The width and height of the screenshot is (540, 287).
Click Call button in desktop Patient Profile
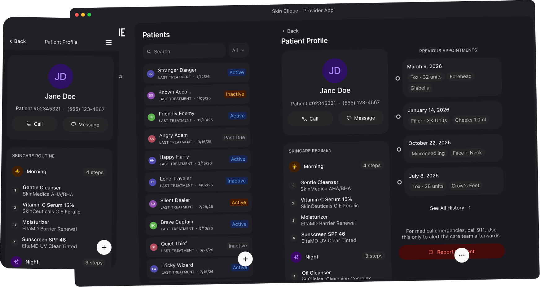pos(310,119)
